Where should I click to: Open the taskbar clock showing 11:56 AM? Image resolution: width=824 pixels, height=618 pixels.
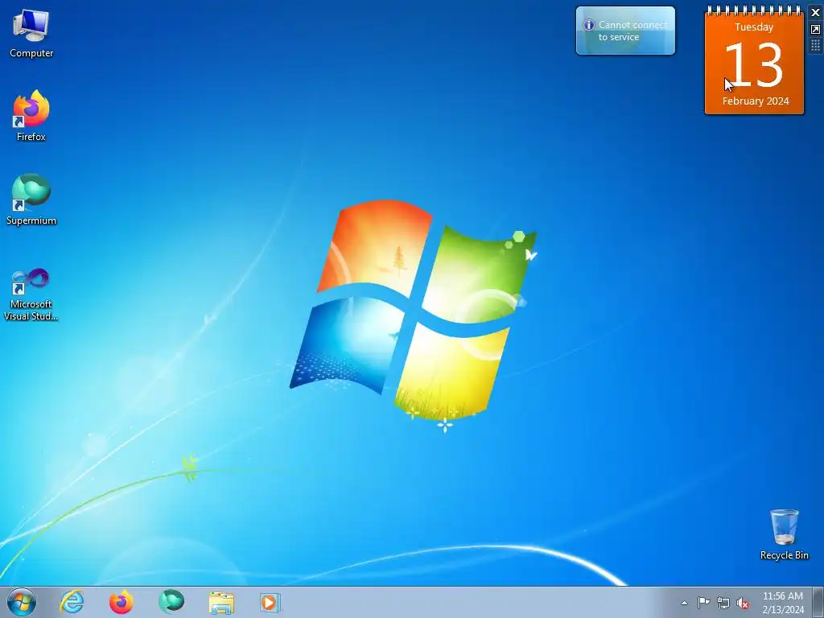[782, 603]
